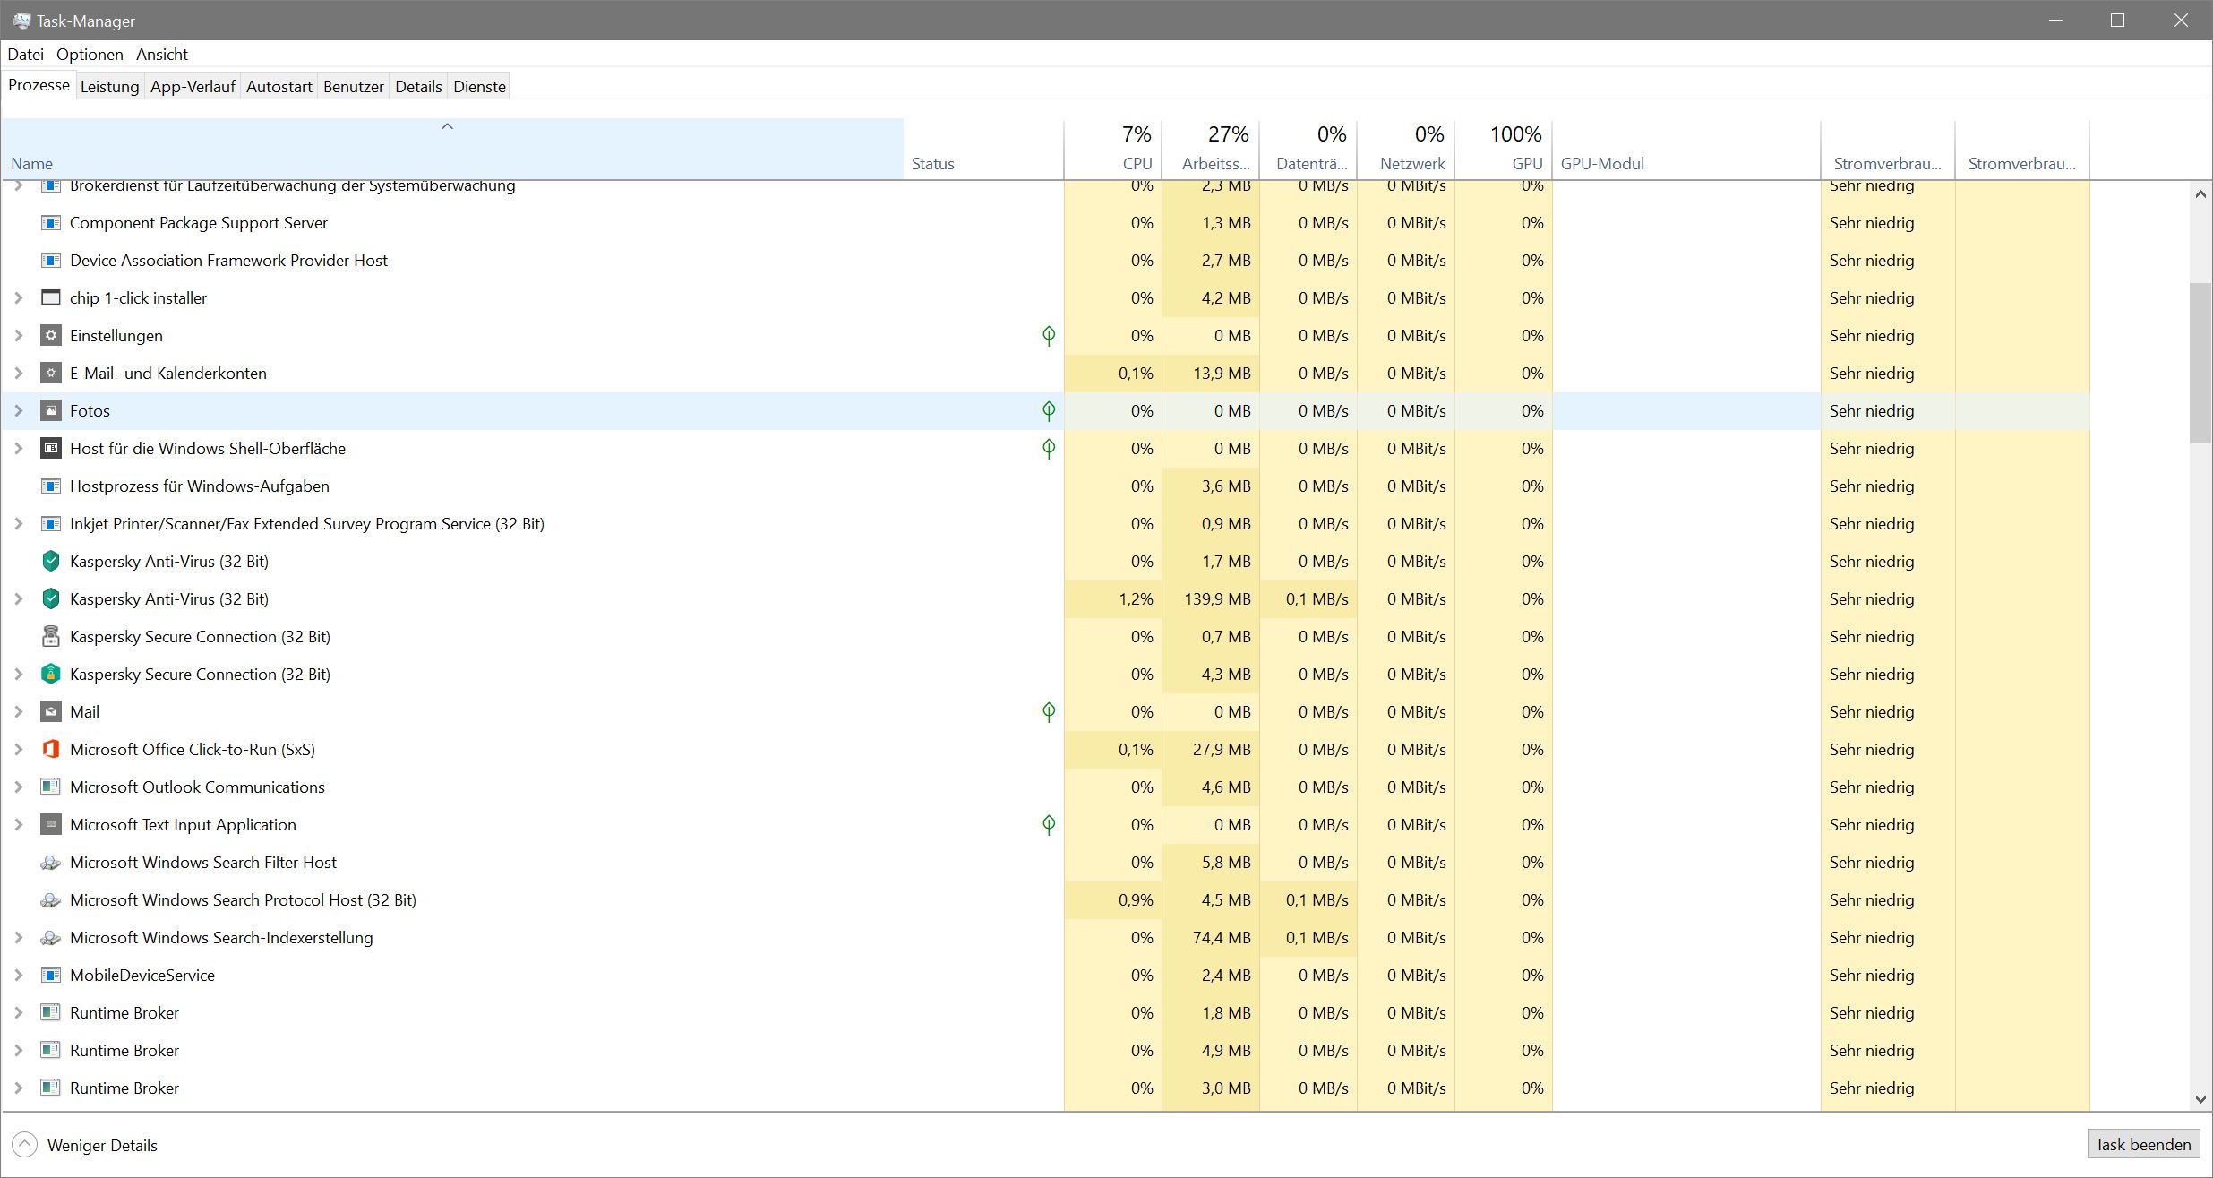Click the green Kaspersky Secure Connection hexagon icon
2213x1178 pixels.
[x=51, y=674]
